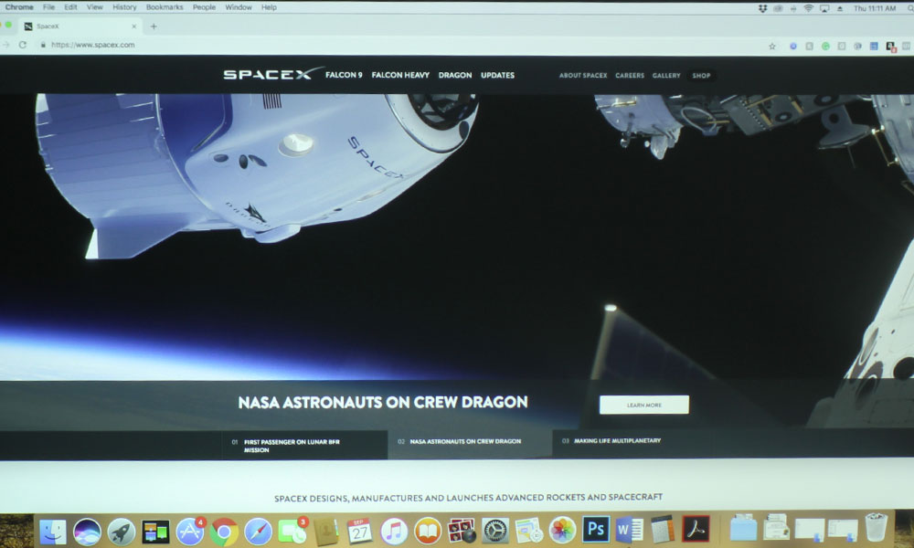Launch Microsoft Word from dock
The height and width of the screenshot is (548, 914).
(630, 530)
